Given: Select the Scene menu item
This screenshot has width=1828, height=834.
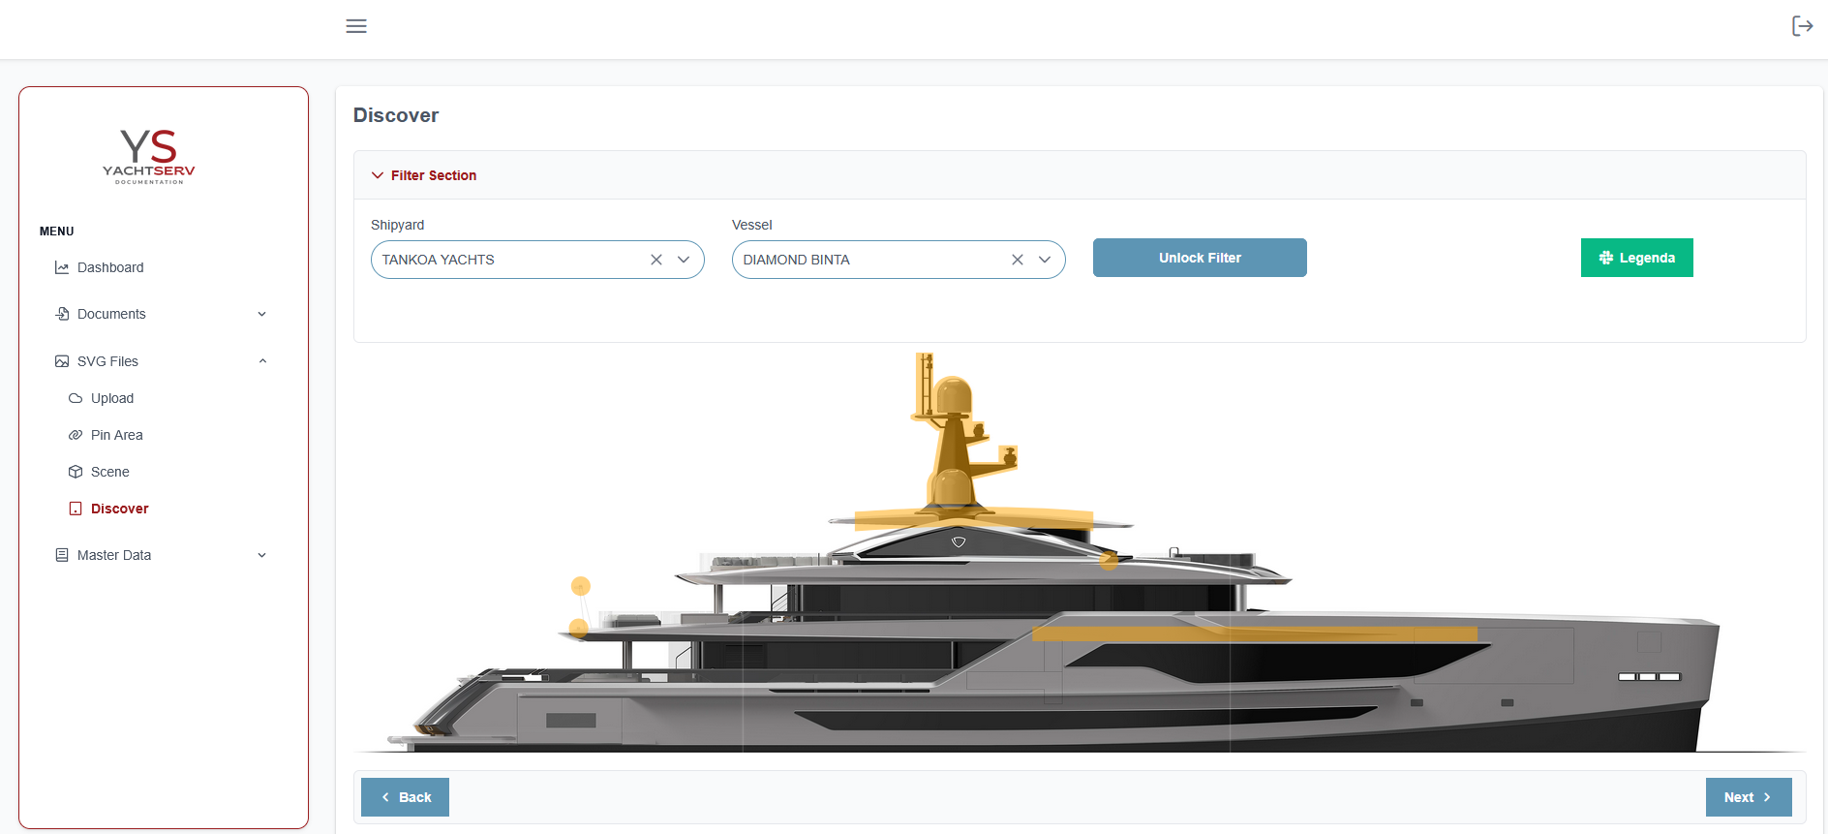Looking at the screenshot, I should click(109, 472).
